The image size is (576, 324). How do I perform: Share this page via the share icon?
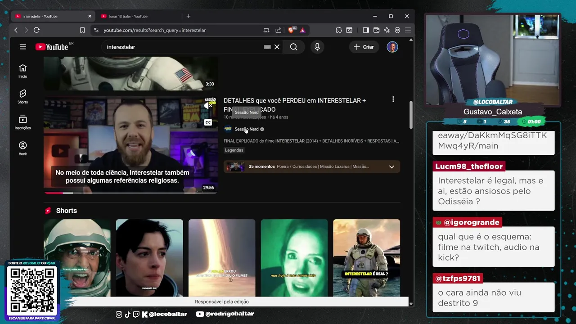278,30
